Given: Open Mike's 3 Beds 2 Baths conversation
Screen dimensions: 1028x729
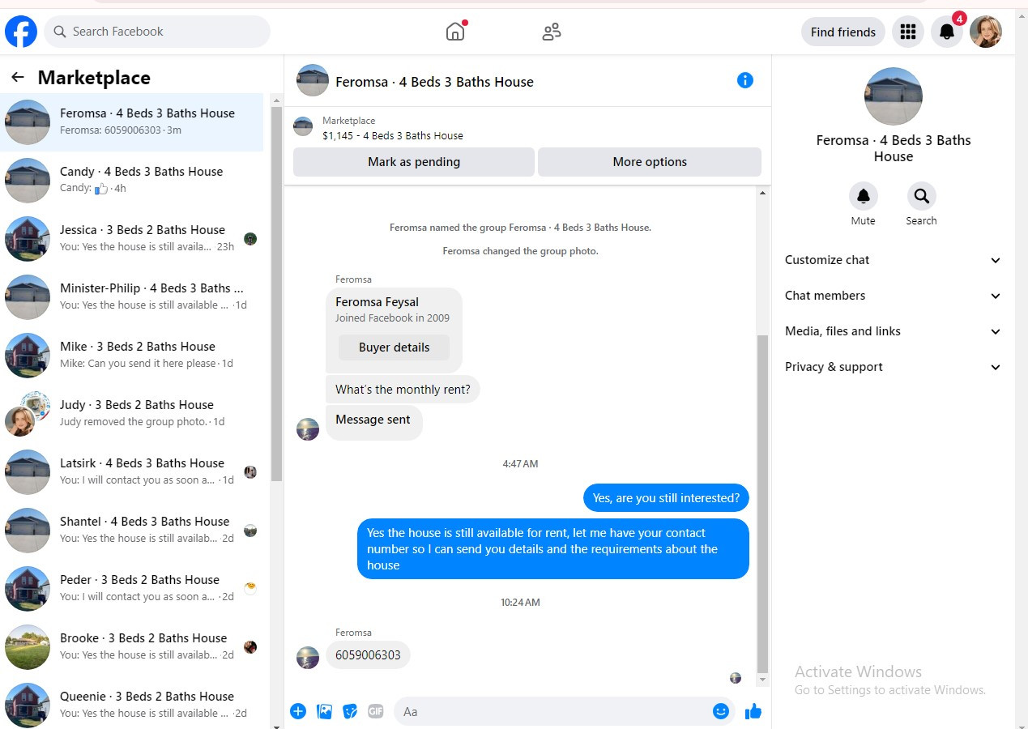Looking at the screenshot, I should (x=132, y=356).
